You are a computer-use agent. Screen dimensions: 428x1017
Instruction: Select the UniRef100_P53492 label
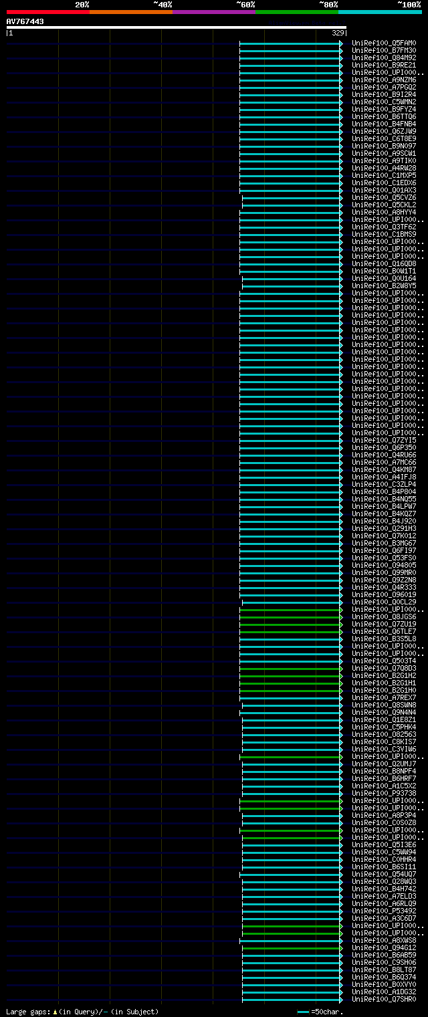click(x=384, y=911)
